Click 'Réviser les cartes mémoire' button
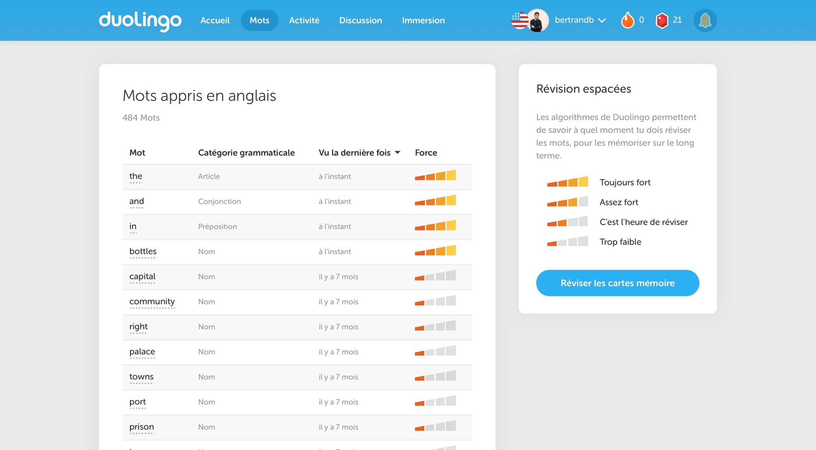The height and width of the screenshot is (450, 816). click(x=618, y=283)
